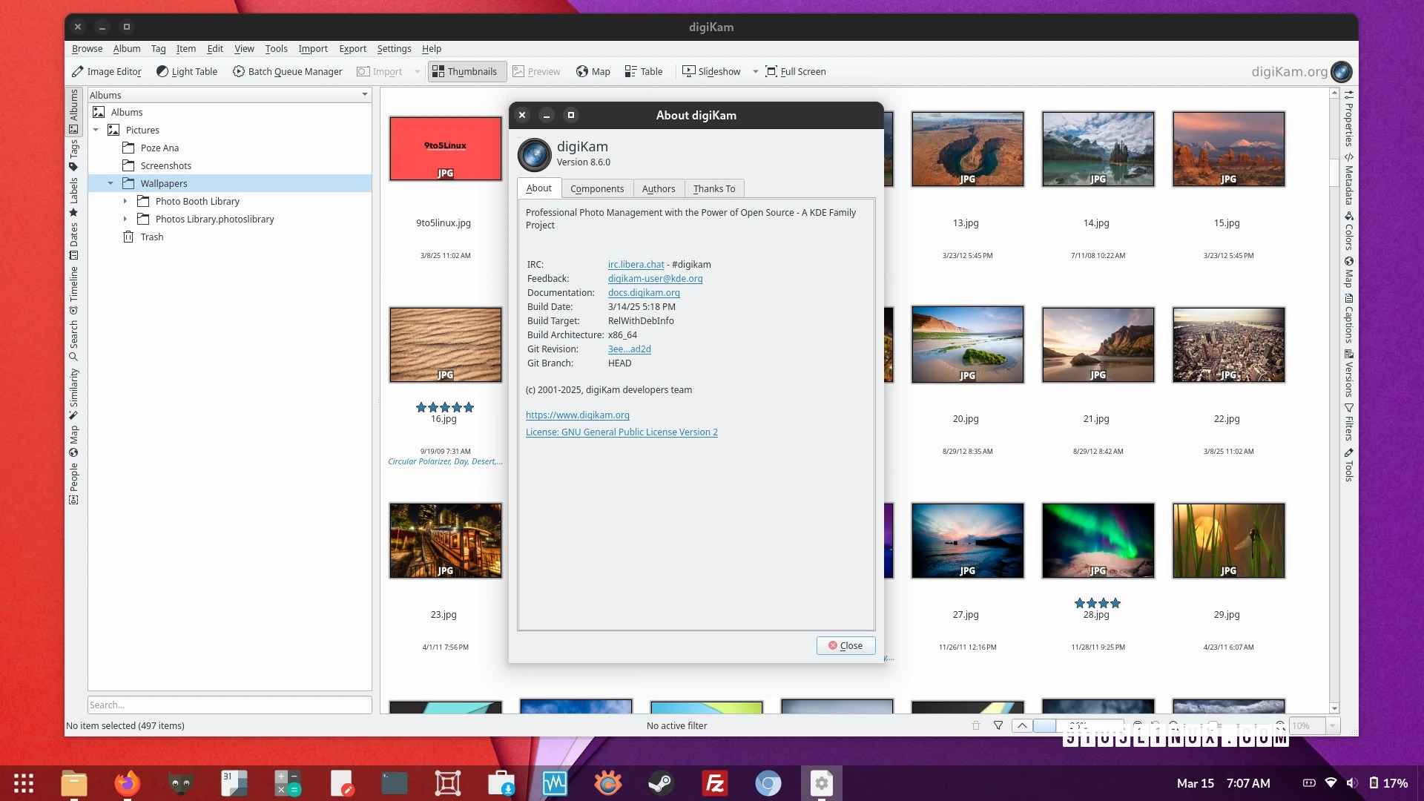Launch the Light Table tool

point(187,71)
